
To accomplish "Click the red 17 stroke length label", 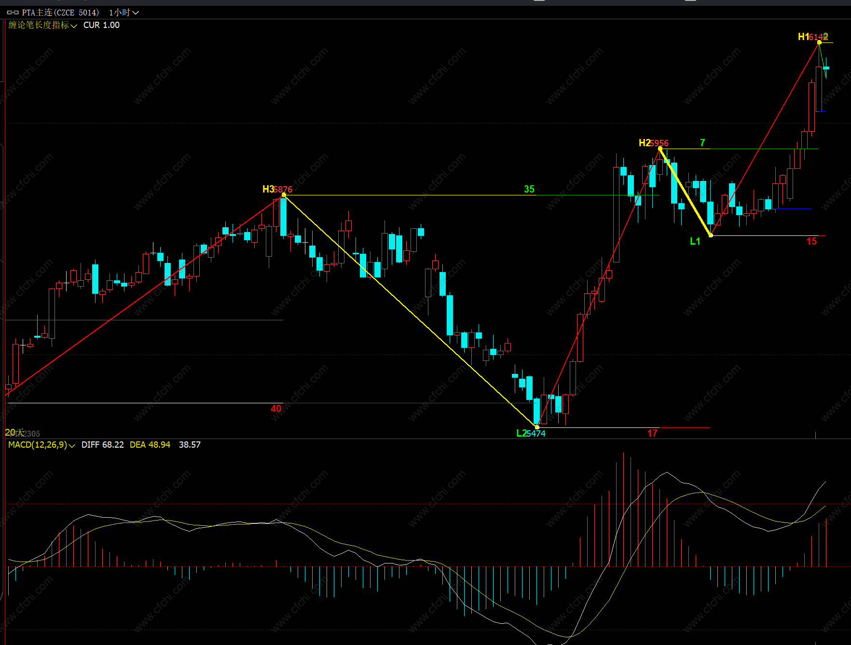I will click(x=652, y=433).
